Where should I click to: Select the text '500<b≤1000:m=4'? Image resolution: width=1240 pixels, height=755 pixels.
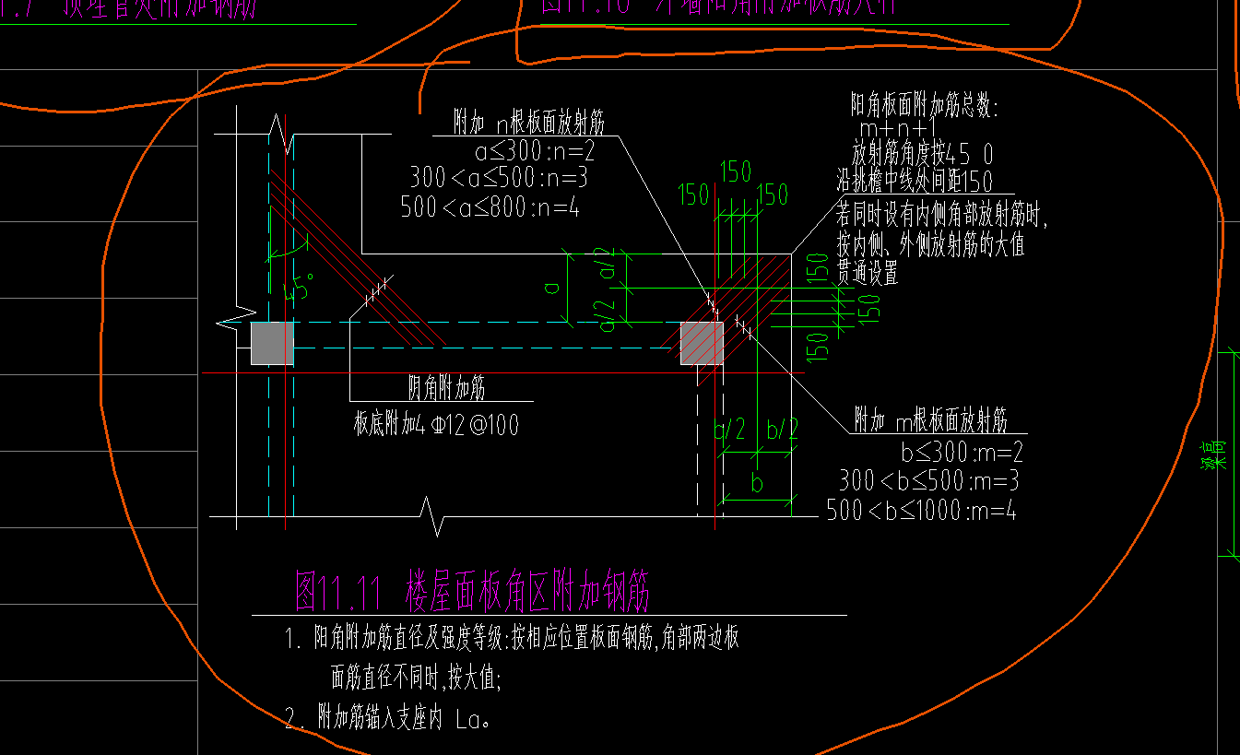pyautogui.click(x=921, y=510)
